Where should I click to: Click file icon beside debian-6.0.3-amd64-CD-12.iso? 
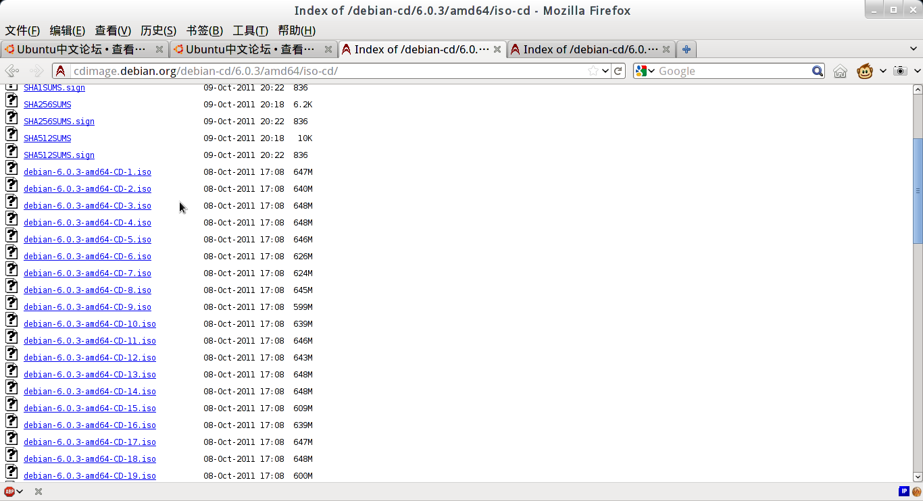pyautogui.click(x=11, y=354)
